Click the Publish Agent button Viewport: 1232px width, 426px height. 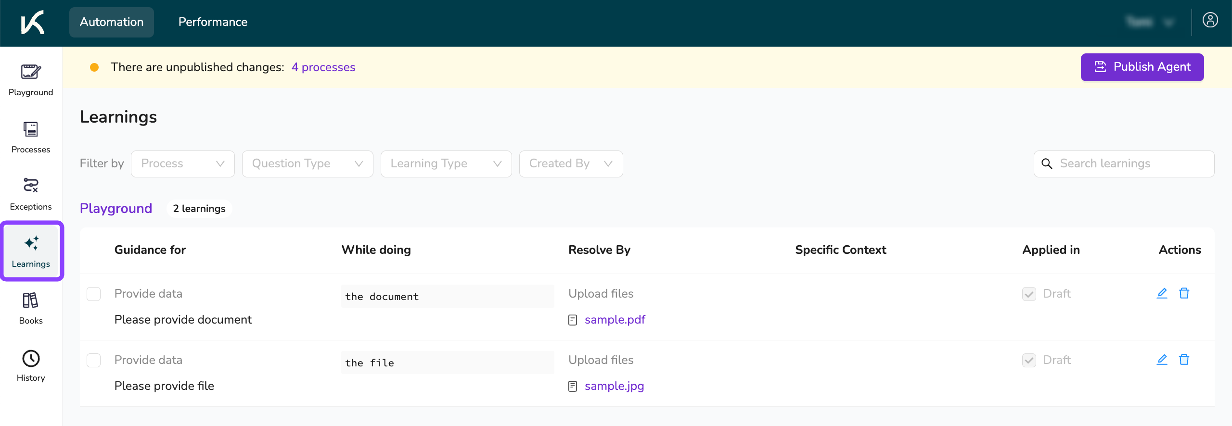click(x=1142, y=67)
